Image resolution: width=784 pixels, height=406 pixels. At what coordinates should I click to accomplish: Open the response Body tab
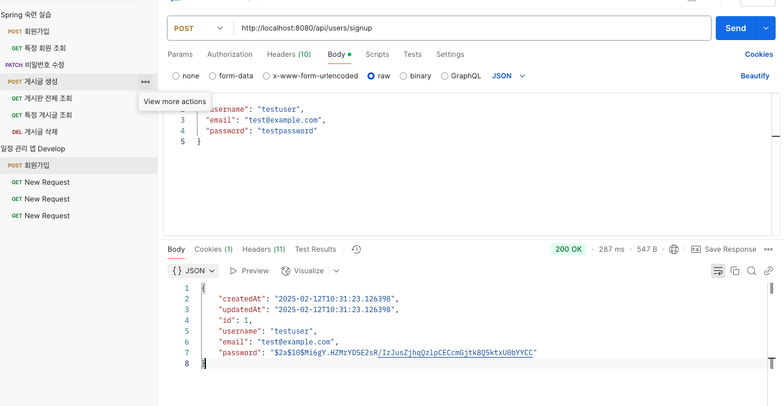click(x=176, y=249)
